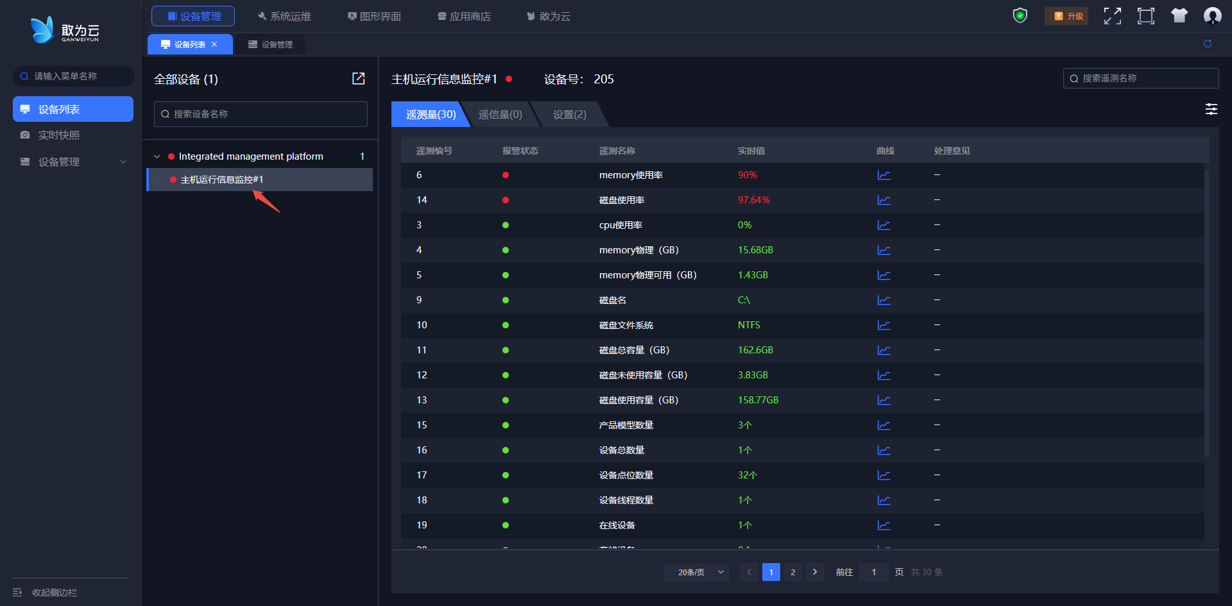The height and width of the screenshot is (606, 1232).
Task: Click the green security shield icon
Action: 1020,16
